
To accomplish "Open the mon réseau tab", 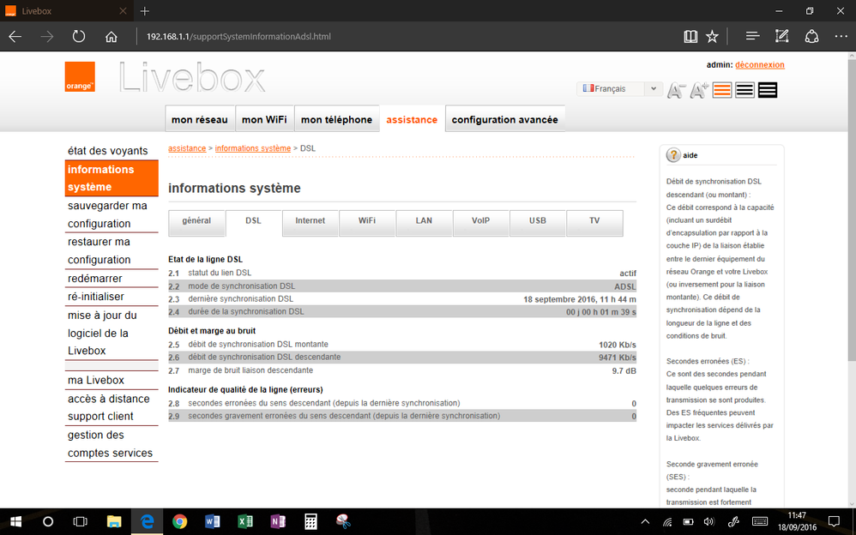I will (200, 119).
